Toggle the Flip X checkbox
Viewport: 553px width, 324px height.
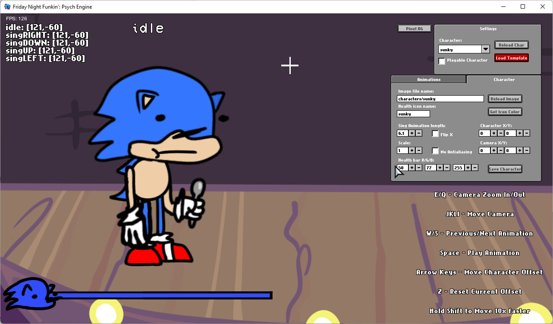pos(435,134)
